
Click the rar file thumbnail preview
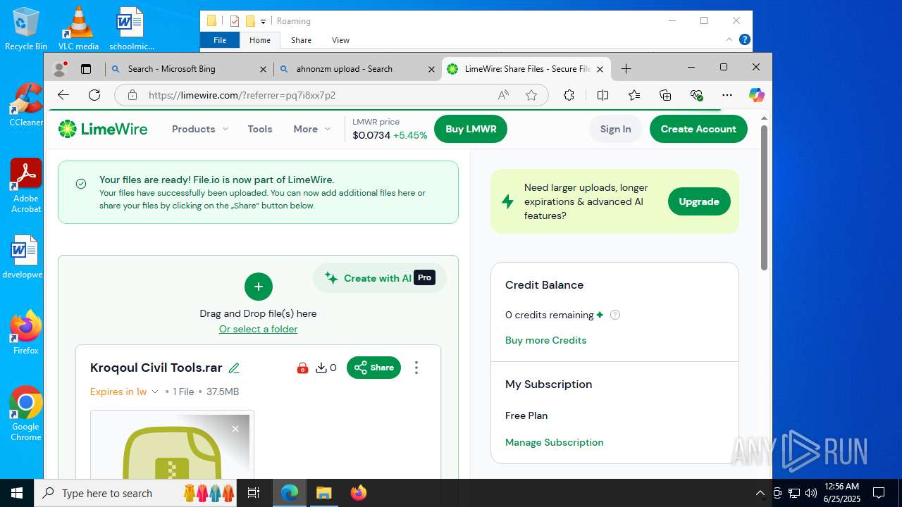172,445
